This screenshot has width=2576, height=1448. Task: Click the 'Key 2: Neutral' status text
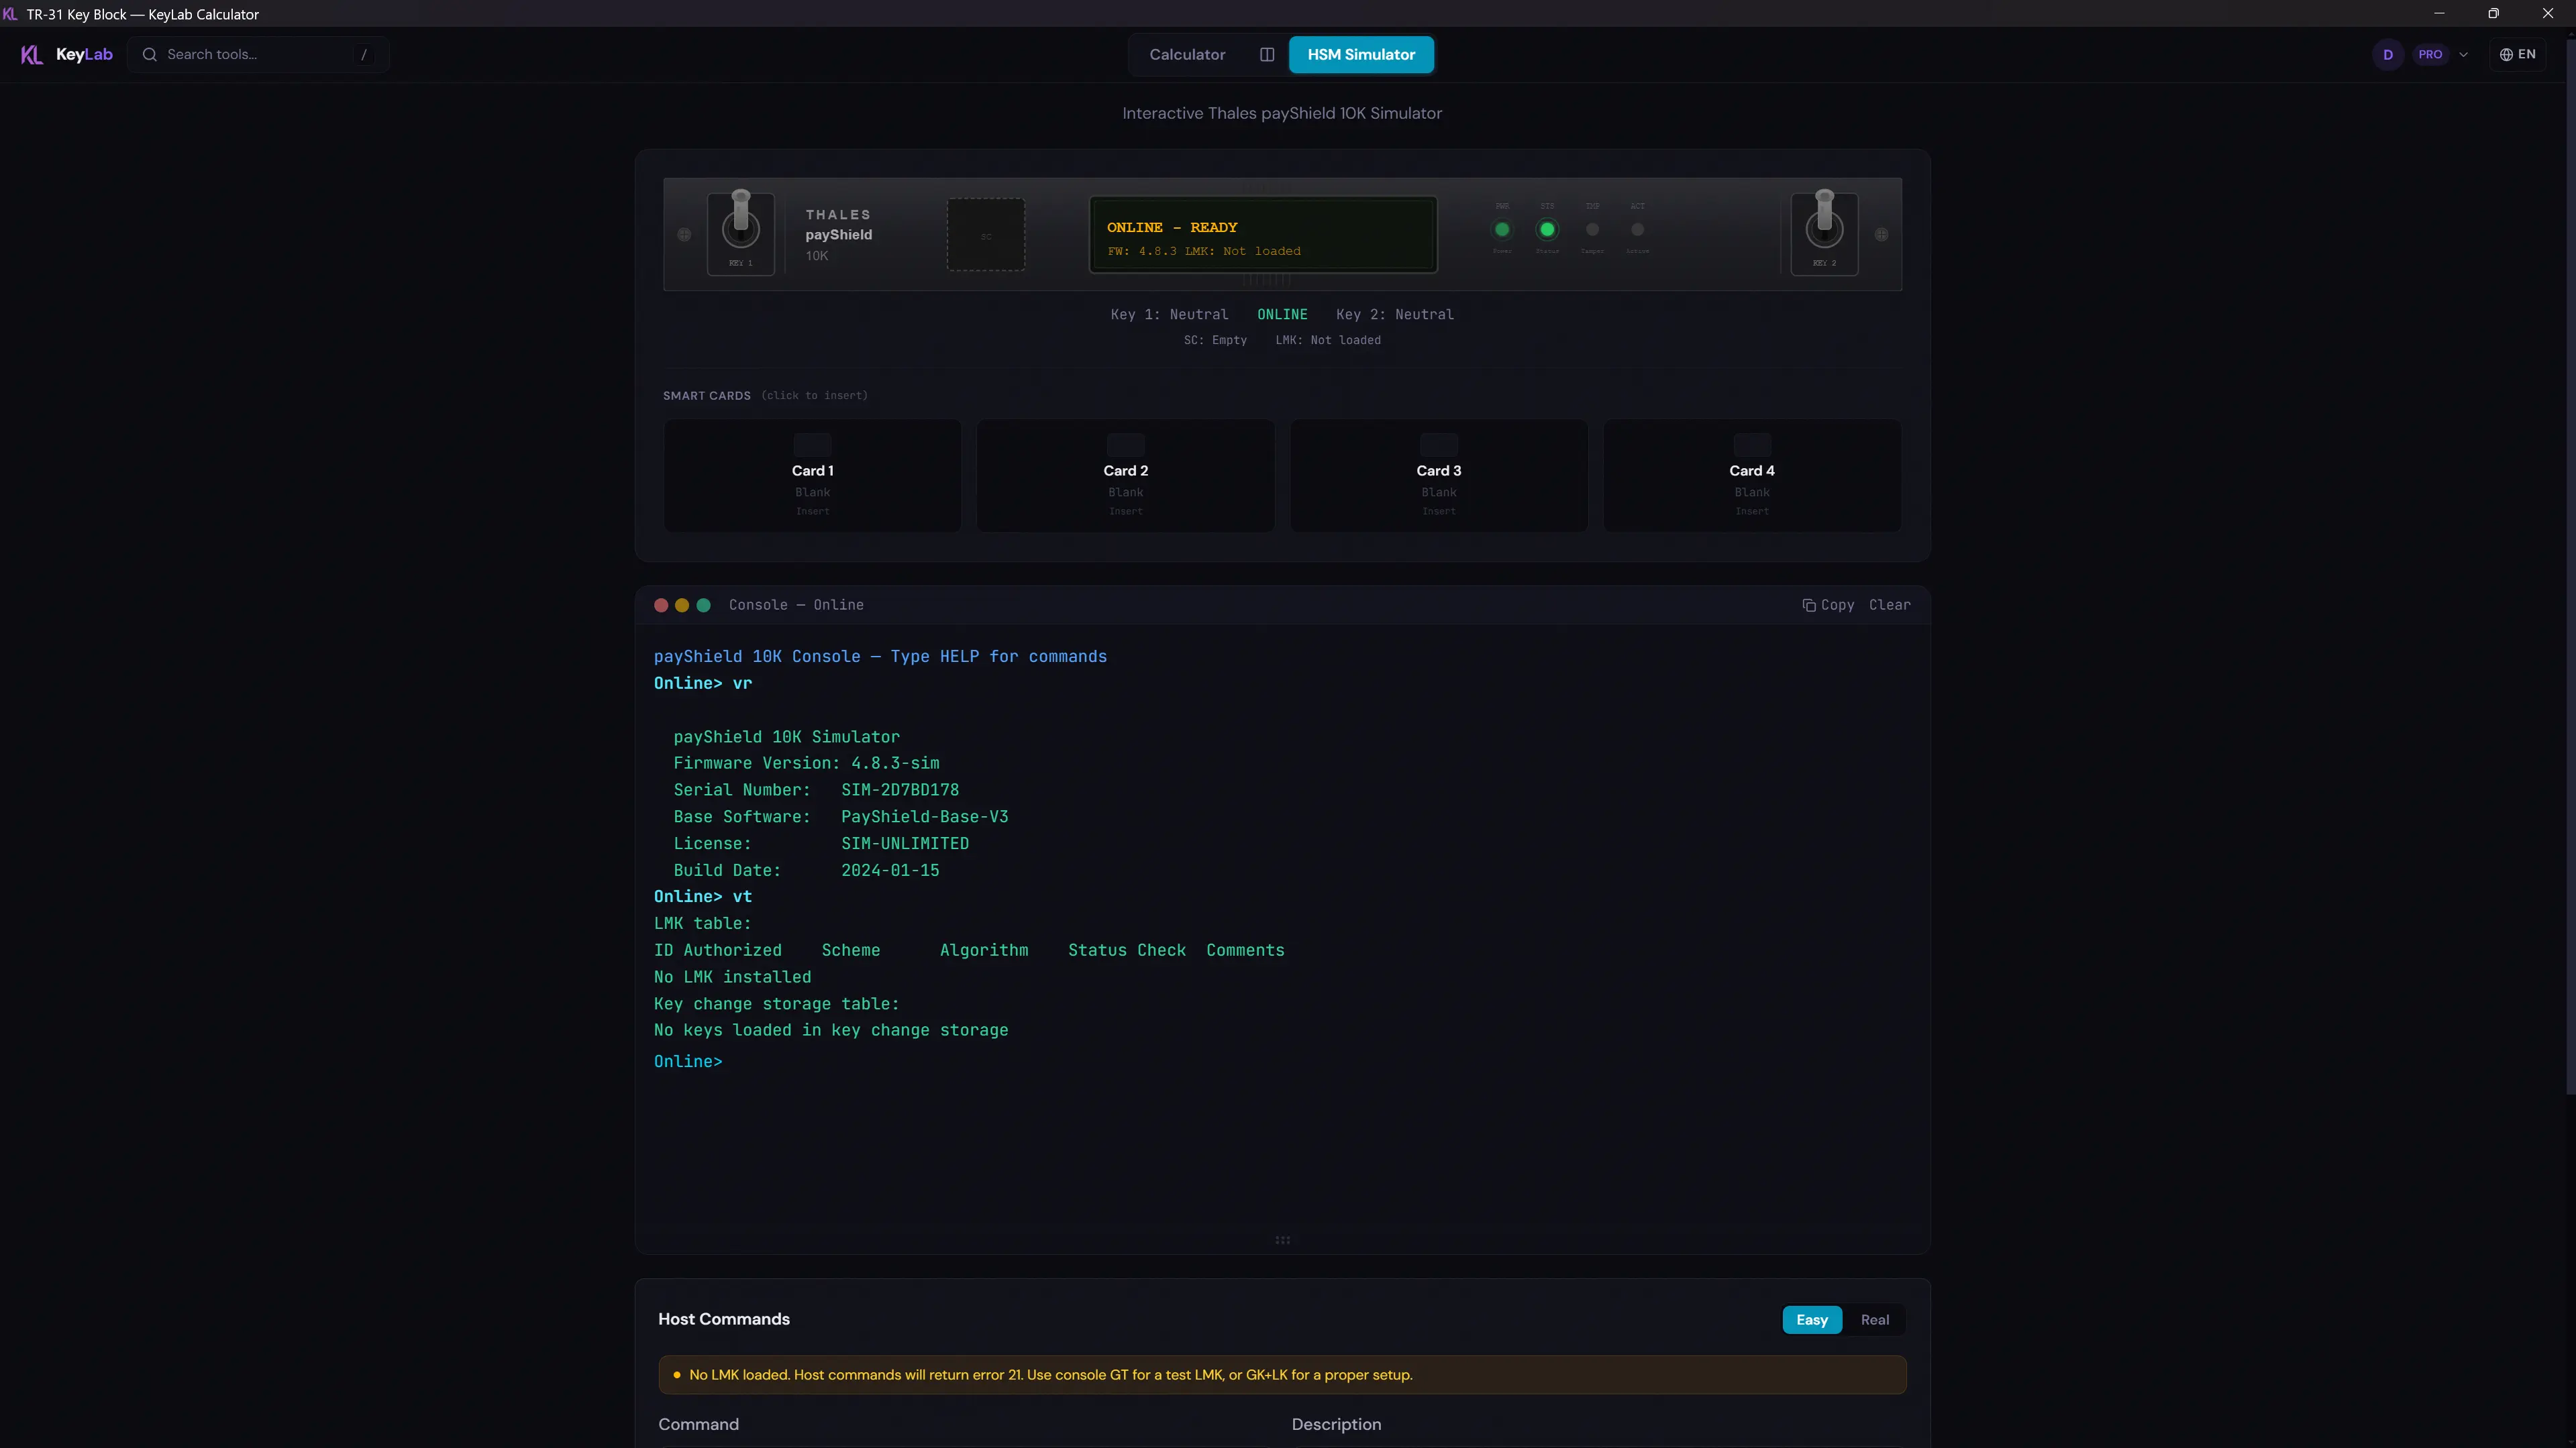(x=1394, y=314)
